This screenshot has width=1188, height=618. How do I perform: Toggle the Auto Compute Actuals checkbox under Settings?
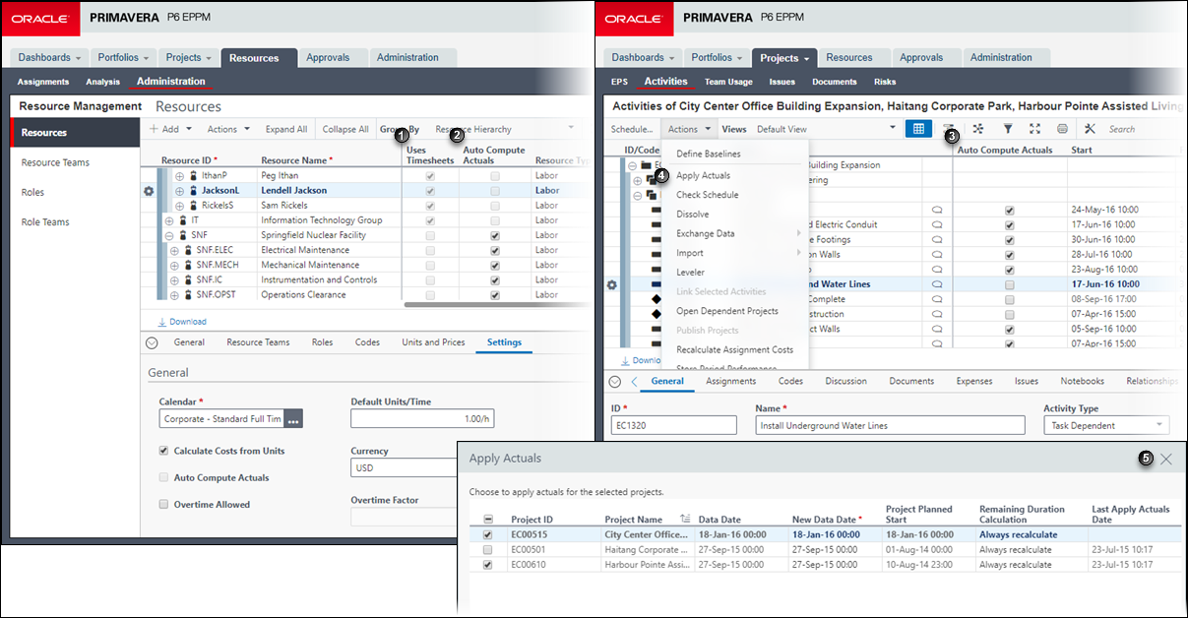[x=163, y=477]
